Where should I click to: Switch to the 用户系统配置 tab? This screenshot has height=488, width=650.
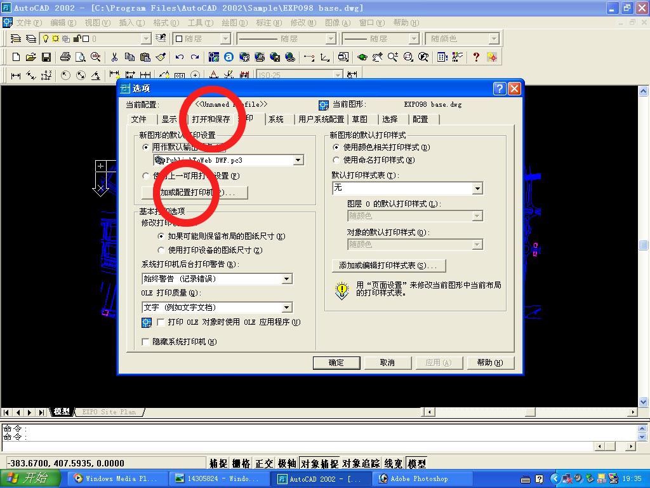321,119
